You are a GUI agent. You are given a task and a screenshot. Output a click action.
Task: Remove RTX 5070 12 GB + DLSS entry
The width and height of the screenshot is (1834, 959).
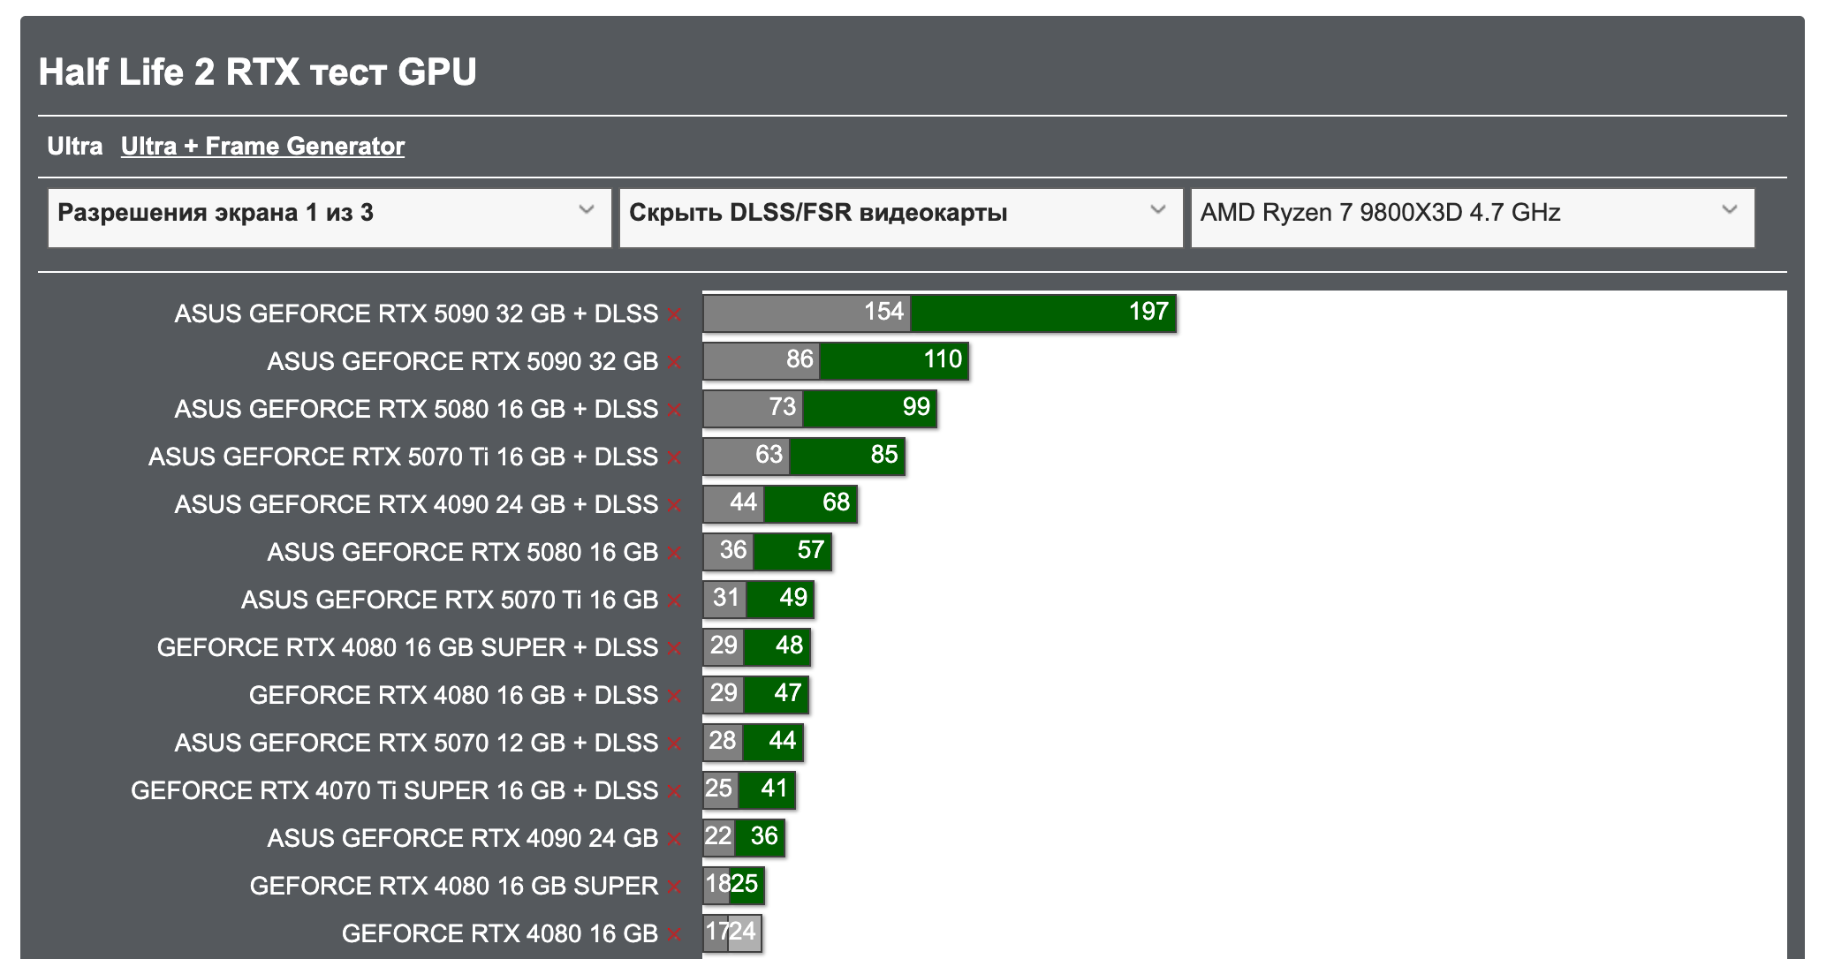coord(674,744)
